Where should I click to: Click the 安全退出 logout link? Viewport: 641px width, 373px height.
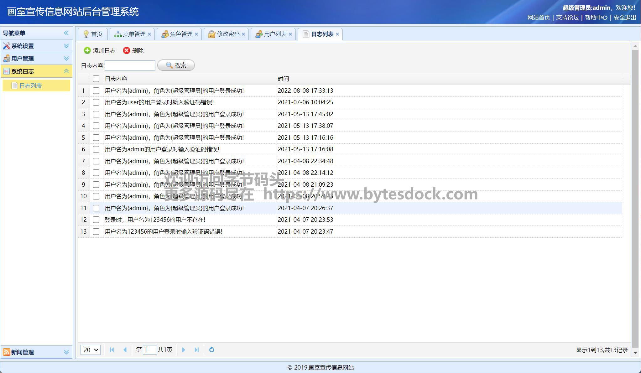(625, 18)
